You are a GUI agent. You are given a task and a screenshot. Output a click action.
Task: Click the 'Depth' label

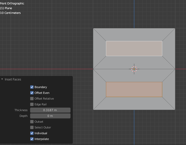pos(23,116)
